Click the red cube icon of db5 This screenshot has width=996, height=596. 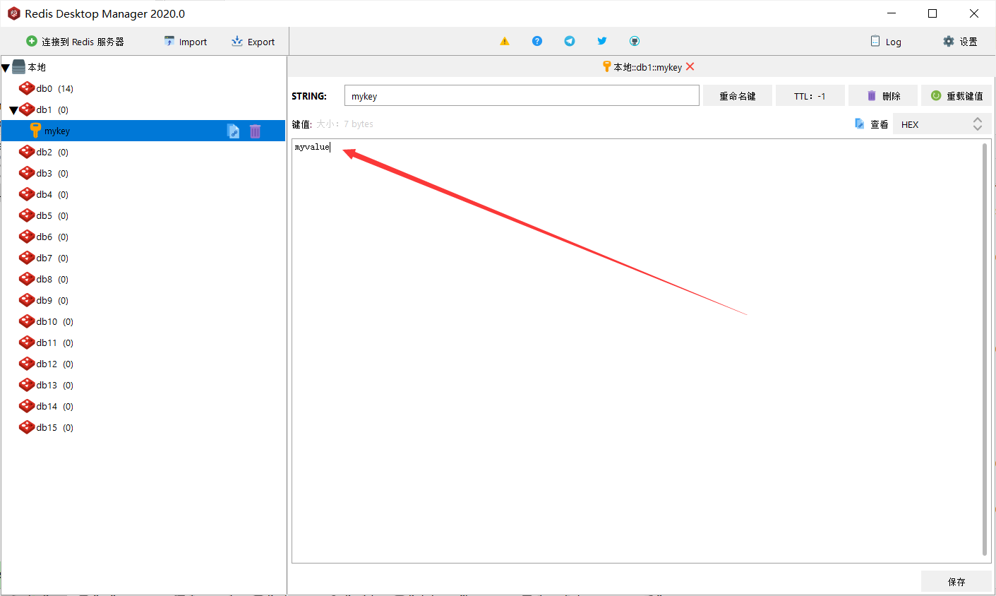click(27, 215)
